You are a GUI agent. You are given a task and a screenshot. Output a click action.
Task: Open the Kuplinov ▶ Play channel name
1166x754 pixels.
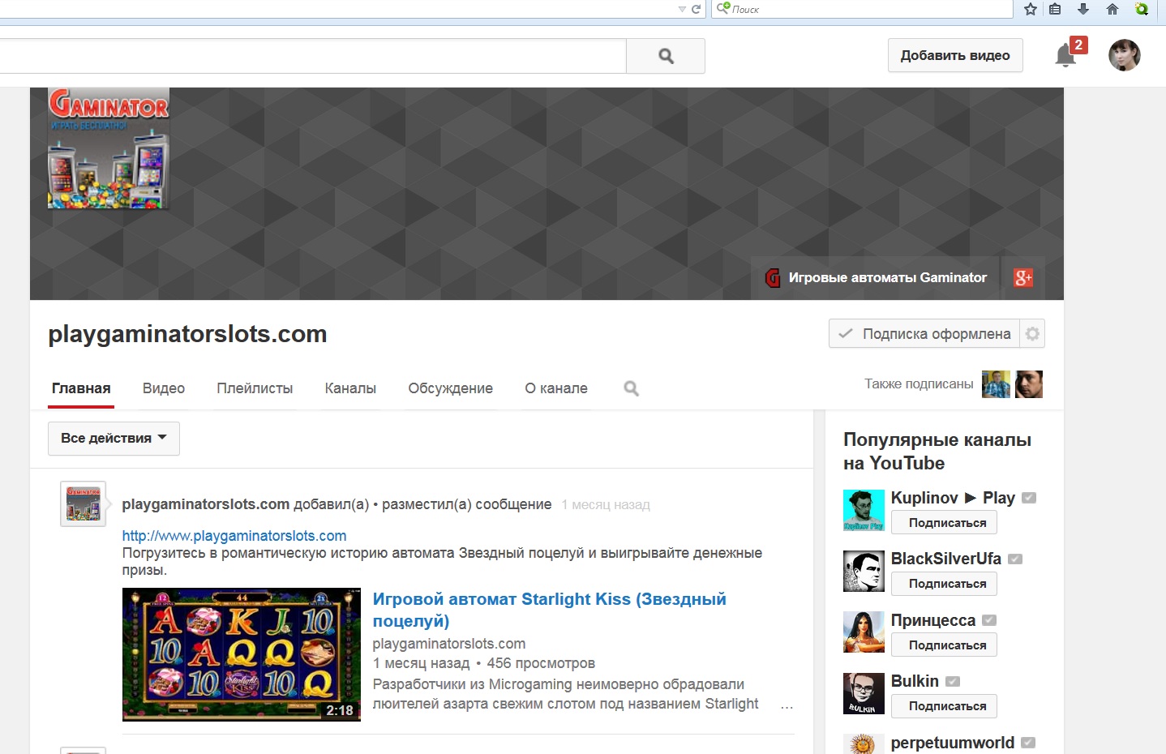953,498
